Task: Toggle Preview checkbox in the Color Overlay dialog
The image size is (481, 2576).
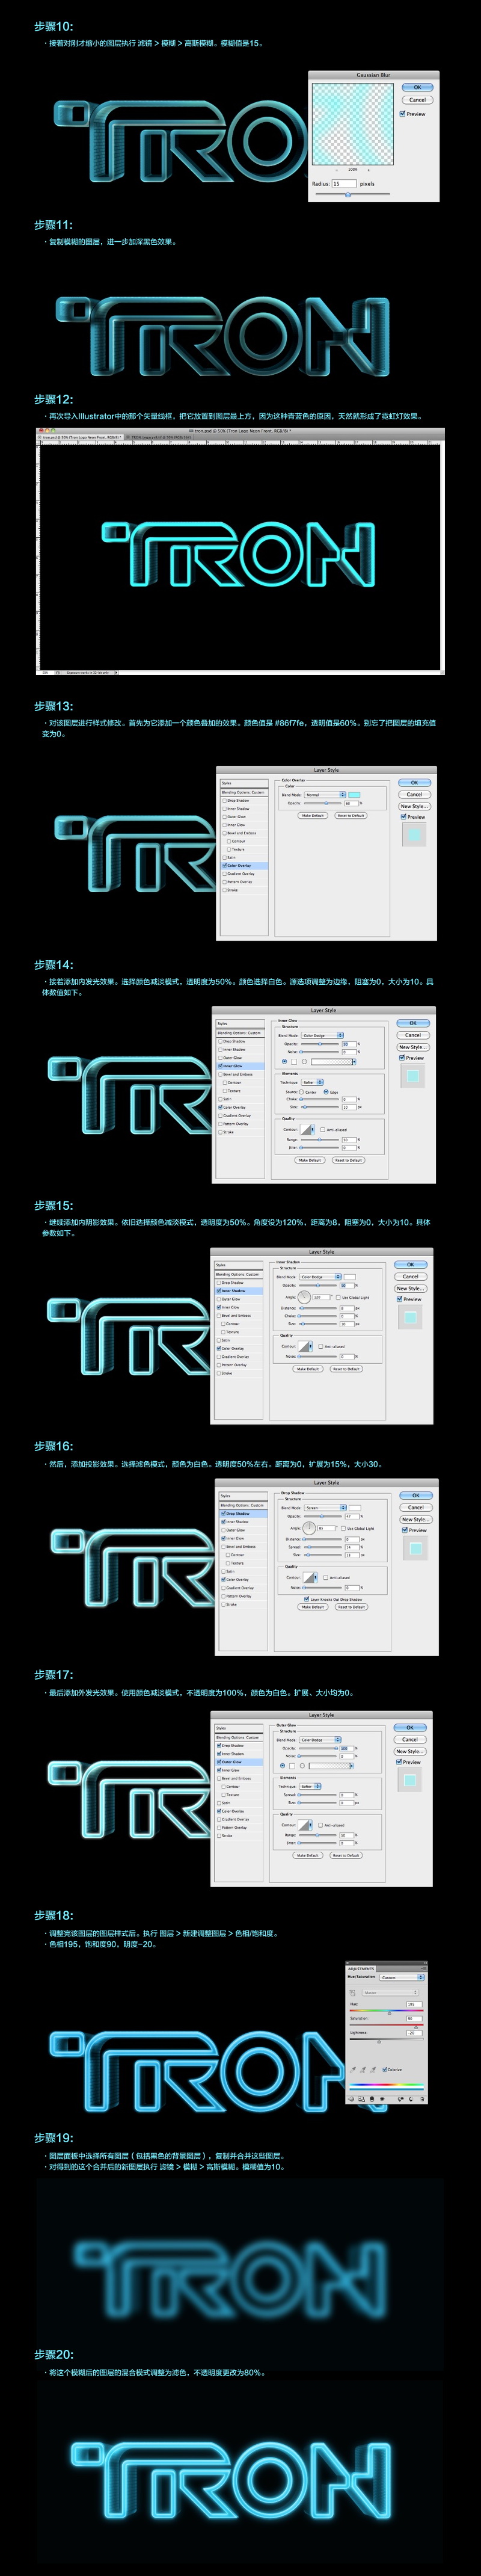Action: click(x=404, y=816)
